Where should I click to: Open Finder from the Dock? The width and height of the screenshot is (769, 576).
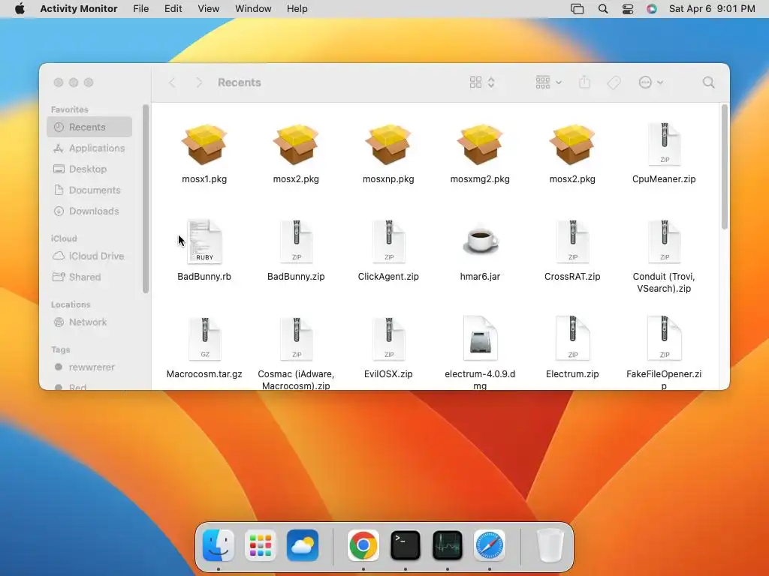[x=219, y=545]
